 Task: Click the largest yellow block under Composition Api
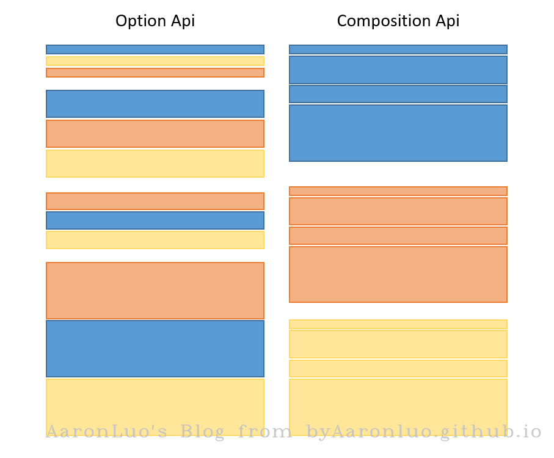(x=398, y=403)
